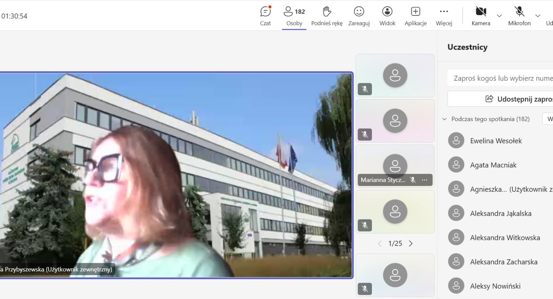553x299 pixels.
Task: Open Aplikacje apps menu
Action: pos(415,16)
